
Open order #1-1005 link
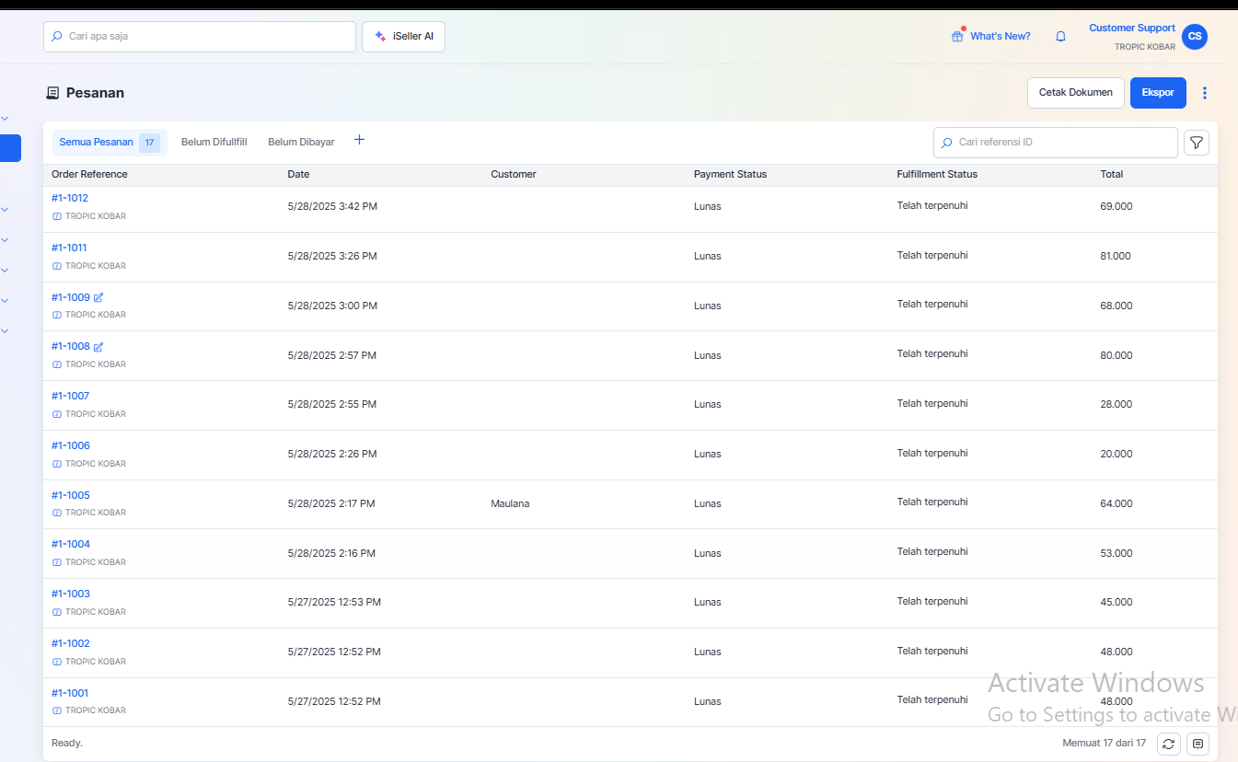[71, 495]
